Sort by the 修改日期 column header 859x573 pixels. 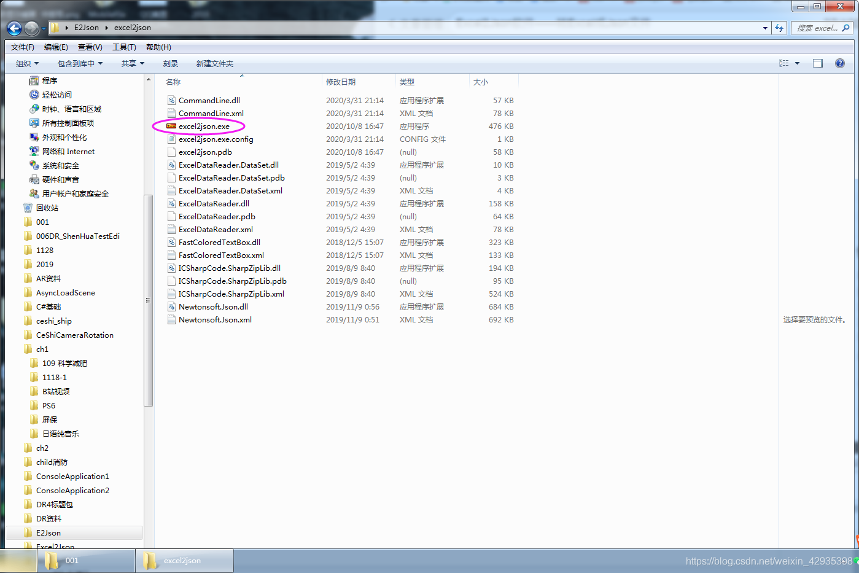click(341, 82)
